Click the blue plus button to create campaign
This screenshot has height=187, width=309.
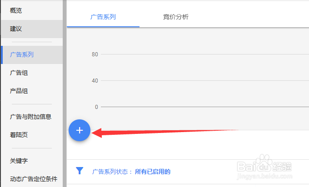80,131
